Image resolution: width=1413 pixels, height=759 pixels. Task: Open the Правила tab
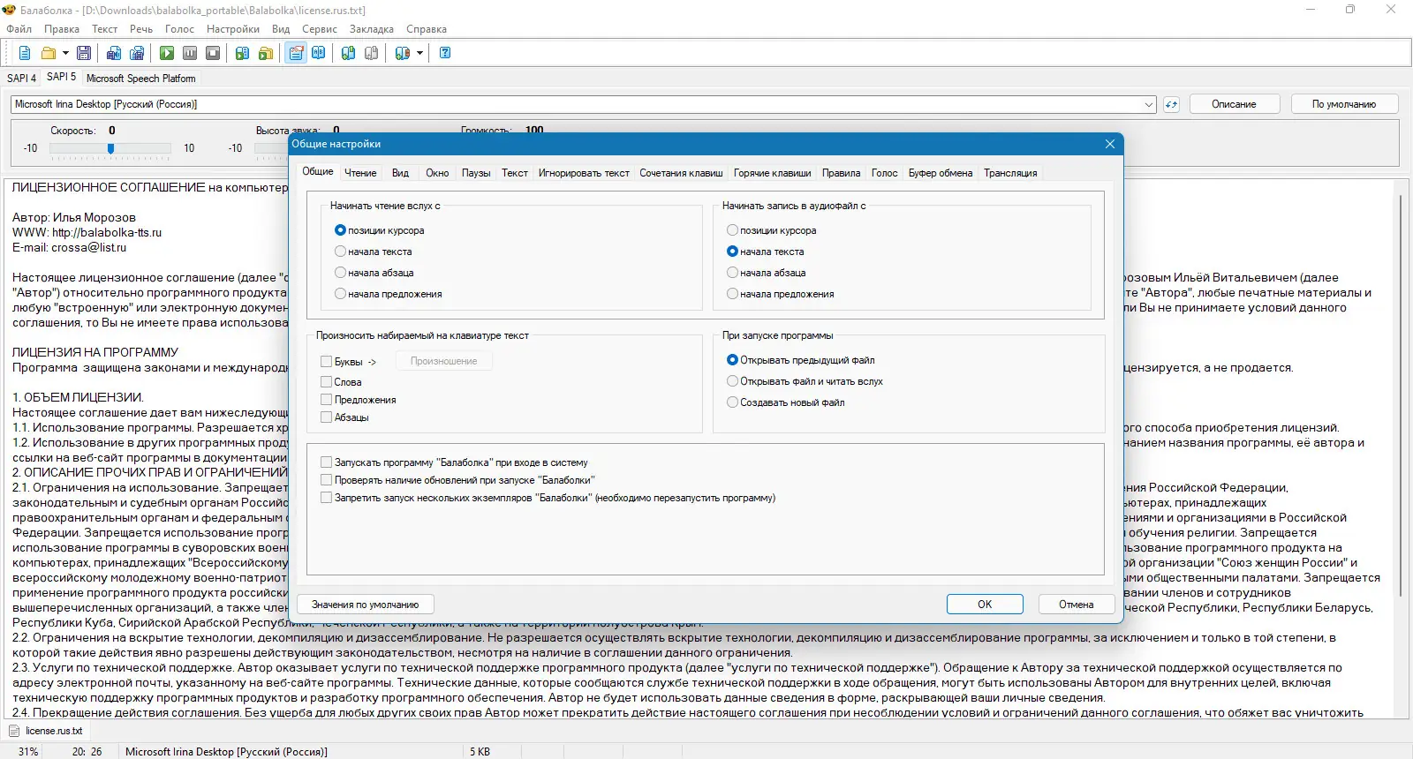click(x=842, y=173)
